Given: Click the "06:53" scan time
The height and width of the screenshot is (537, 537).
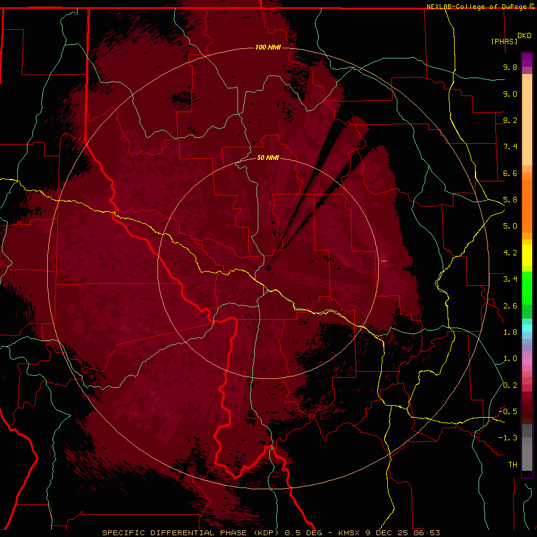Looking at the screenshot, I should pos(427,533).
